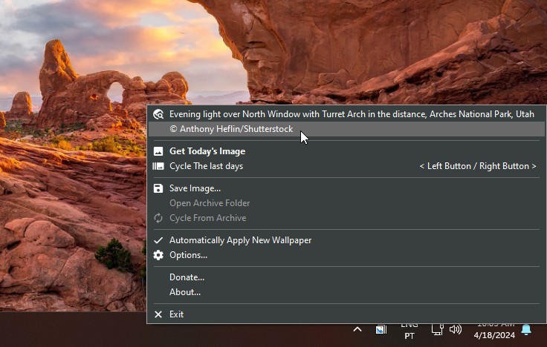This screenshot has height=347, width=547.
Task: Choose Get Today's Image
Action: (207, 151)
